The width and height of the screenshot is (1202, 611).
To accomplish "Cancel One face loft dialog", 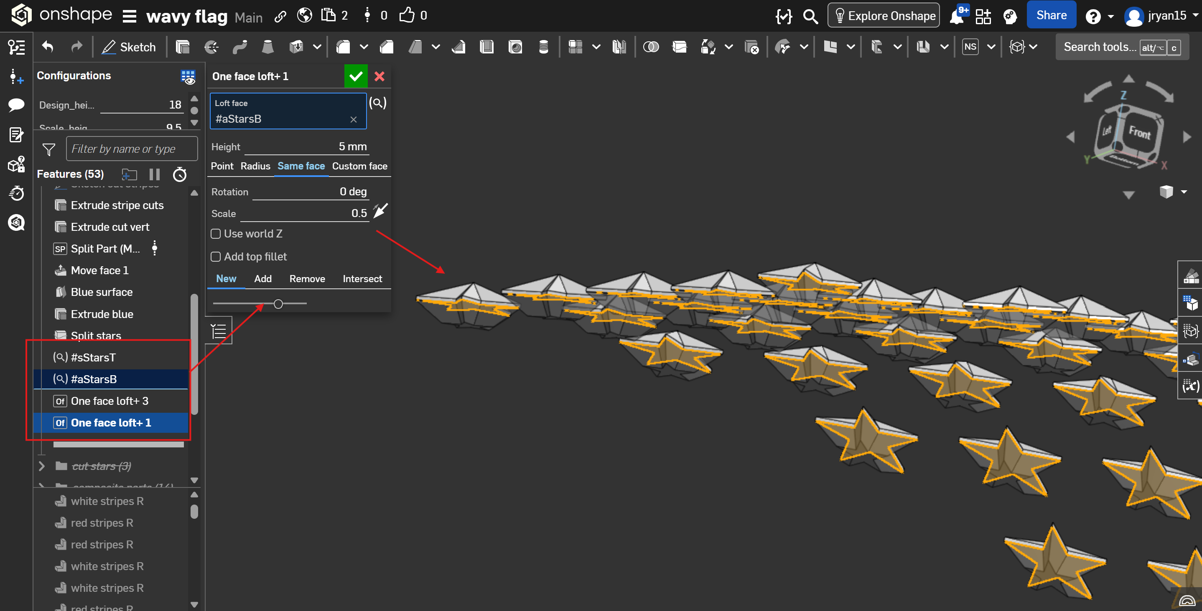I will pos(379,76).
